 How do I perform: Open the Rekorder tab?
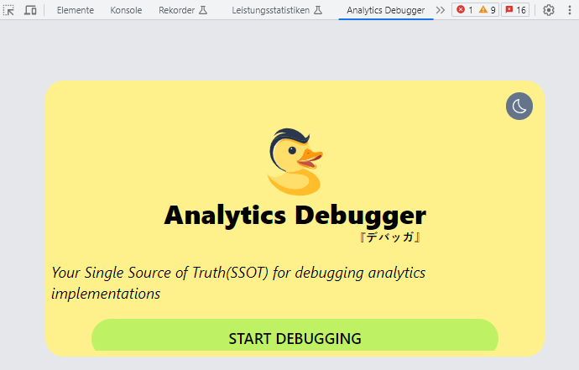(x=183, y=10)
